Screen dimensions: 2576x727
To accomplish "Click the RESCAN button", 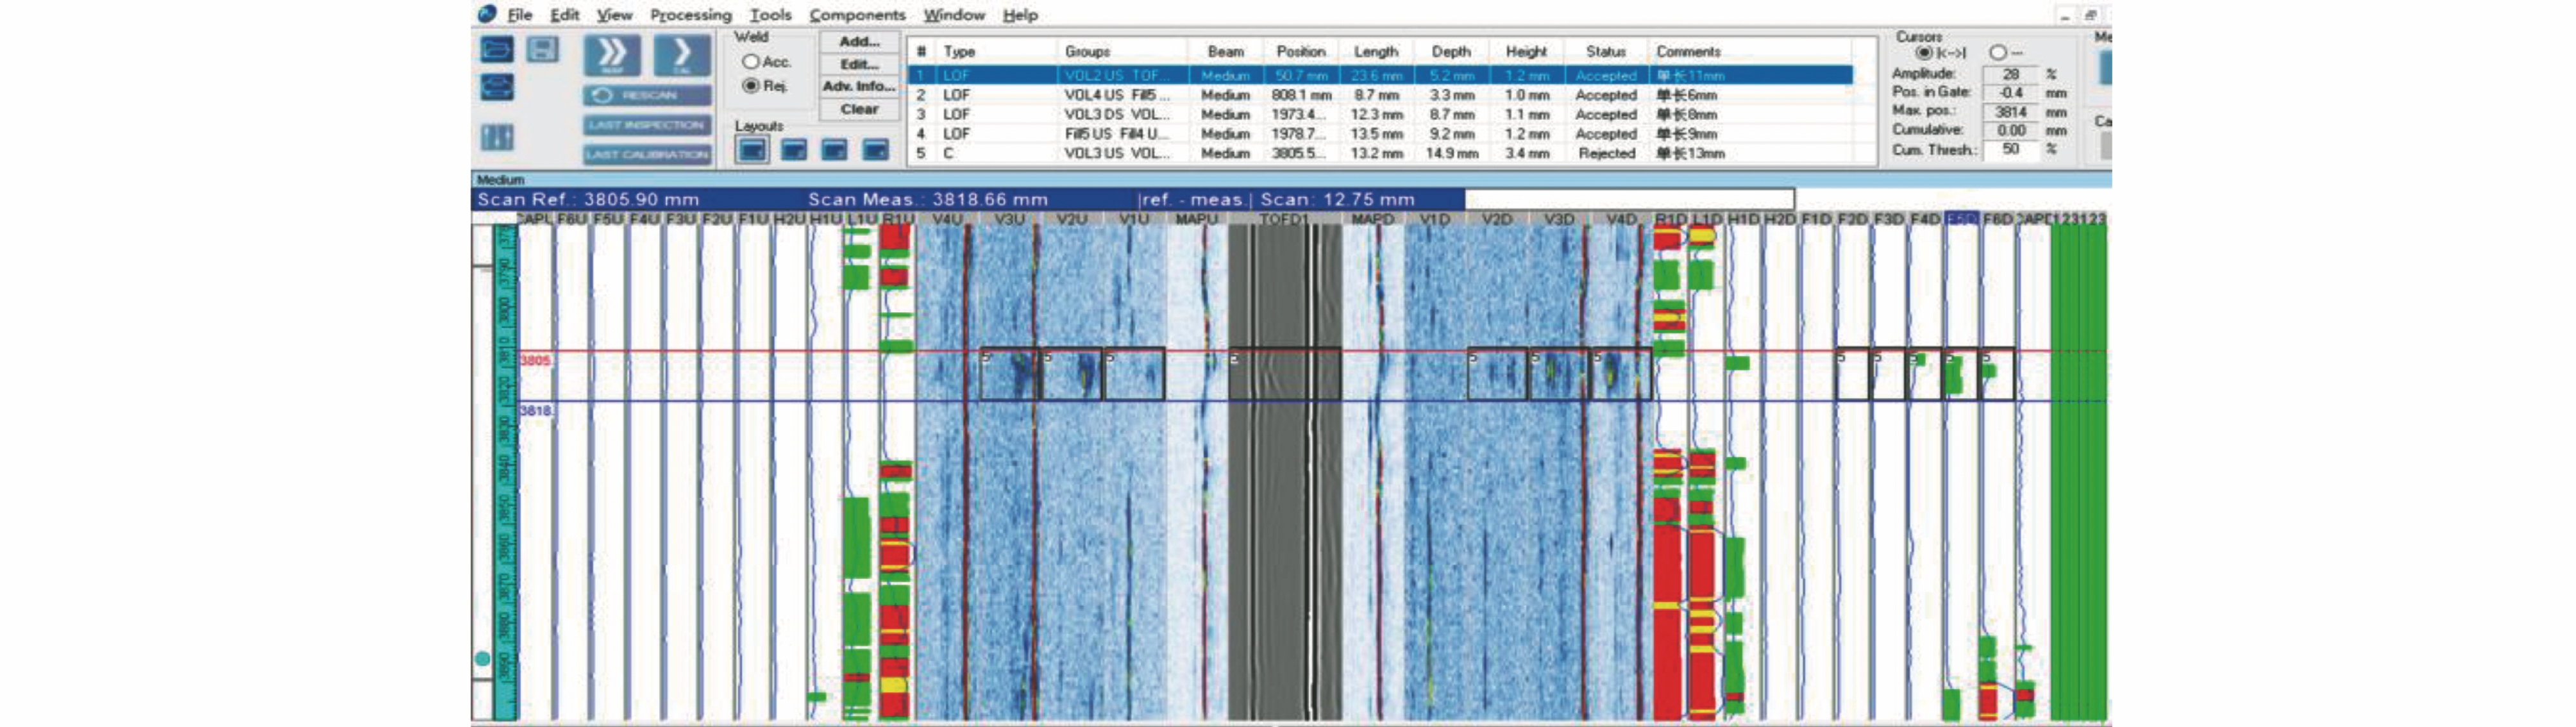I will (x=647, y=95).
